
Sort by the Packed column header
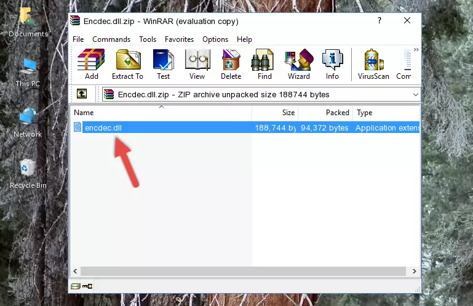(x=325, y=113)
